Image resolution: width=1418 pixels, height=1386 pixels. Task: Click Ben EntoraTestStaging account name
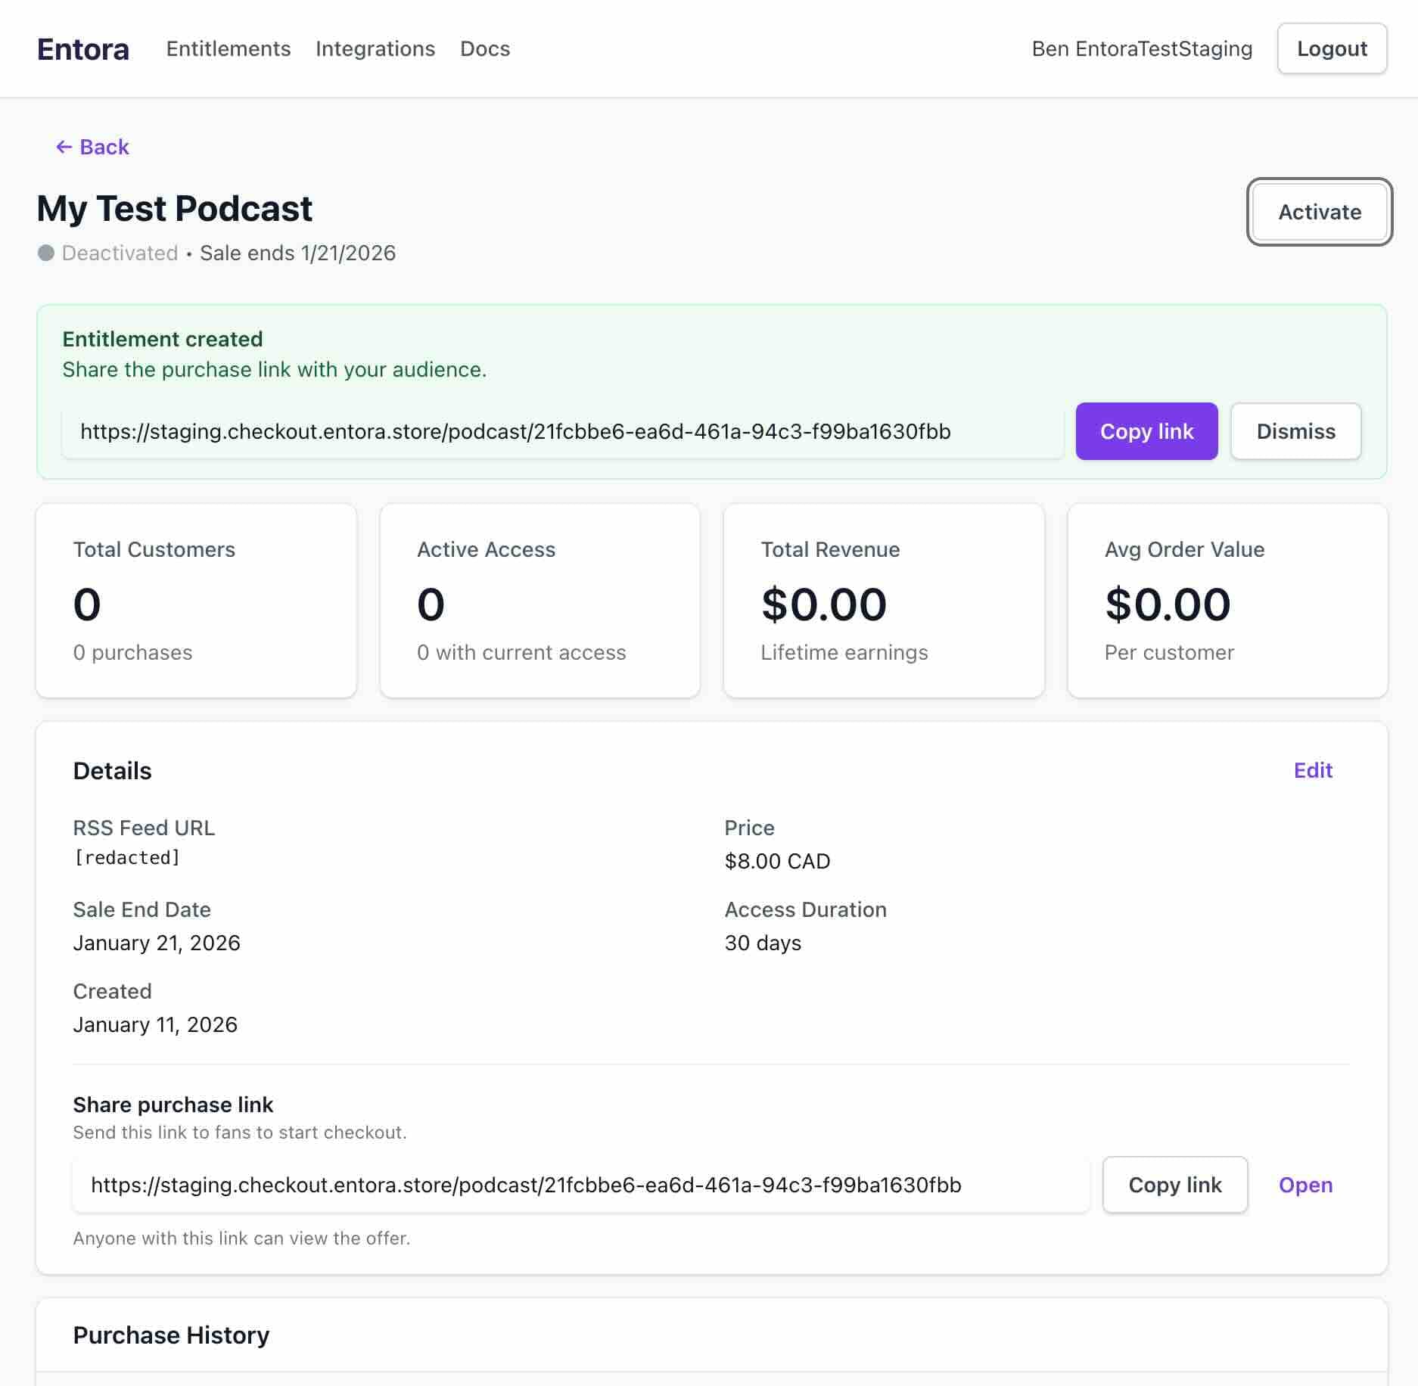1142,48
